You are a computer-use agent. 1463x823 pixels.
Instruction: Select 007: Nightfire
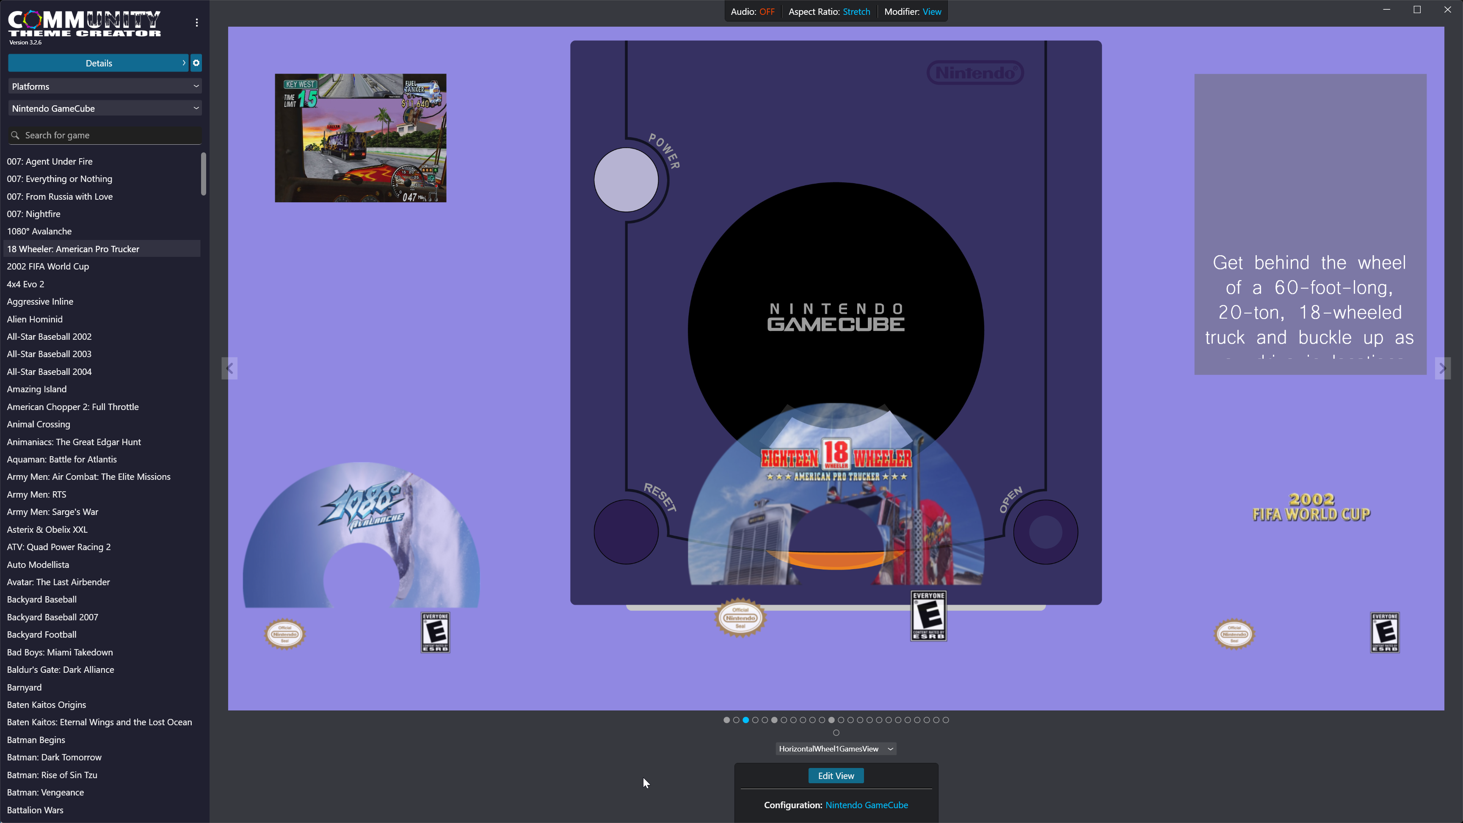[102, 214]
